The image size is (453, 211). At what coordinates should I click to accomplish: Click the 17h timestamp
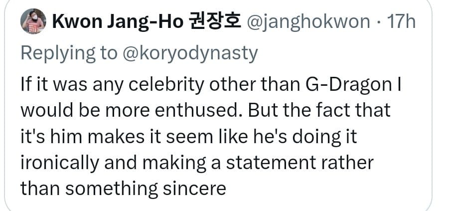[x=401, y=22]
